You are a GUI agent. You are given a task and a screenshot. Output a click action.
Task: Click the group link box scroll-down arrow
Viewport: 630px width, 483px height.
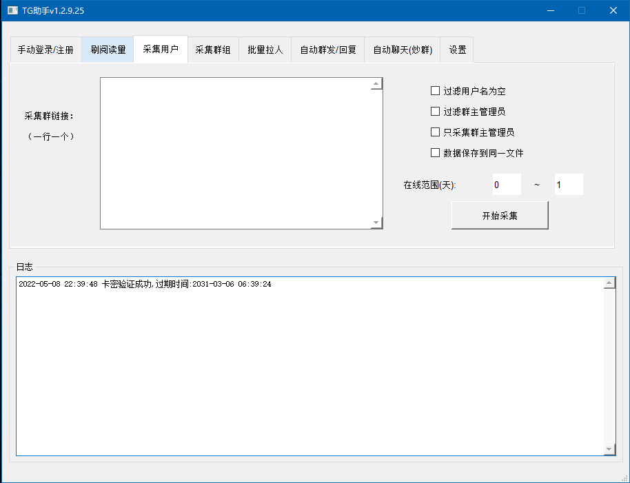(x=376, y=223)
